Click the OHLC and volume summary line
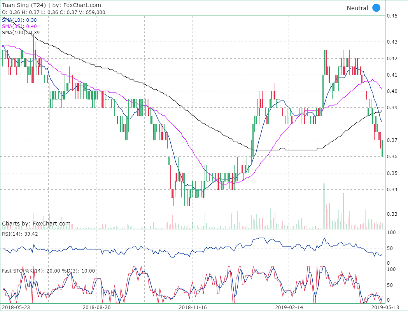Viewport: 408px width, 311px height. coord(54,12)
